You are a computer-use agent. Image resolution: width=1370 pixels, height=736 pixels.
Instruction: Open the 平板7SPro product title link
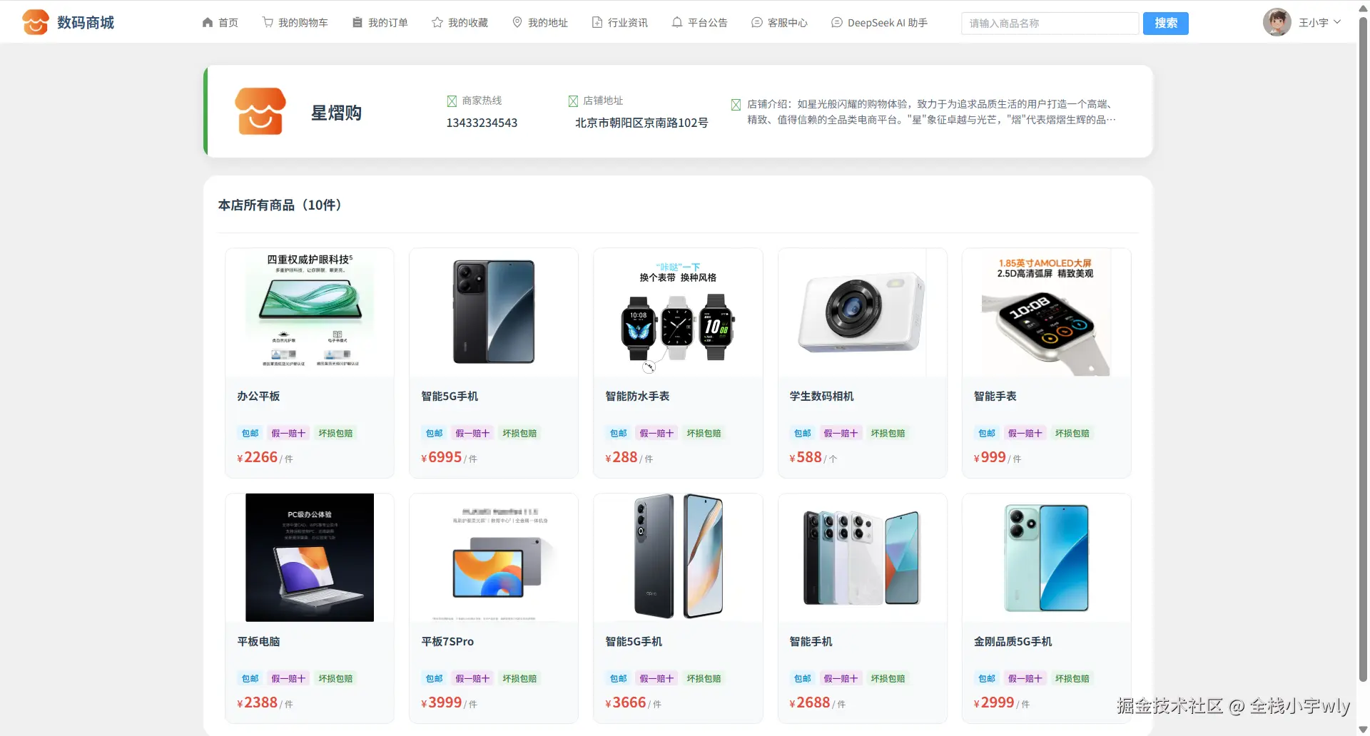(x=447, y=642)
